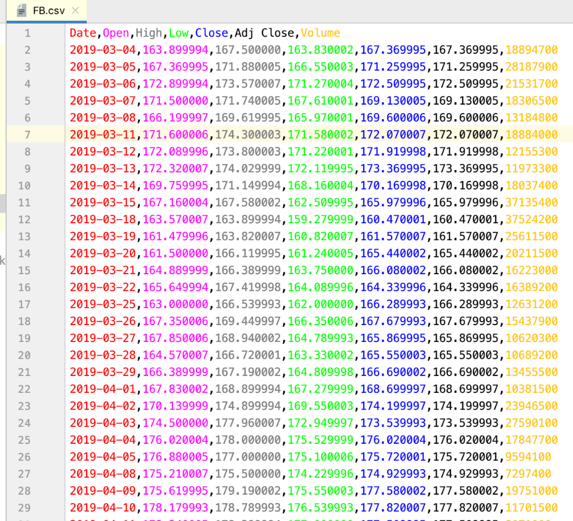573x521 pixels.
Task: Click high value 178.000000
Action: [248, 440]
